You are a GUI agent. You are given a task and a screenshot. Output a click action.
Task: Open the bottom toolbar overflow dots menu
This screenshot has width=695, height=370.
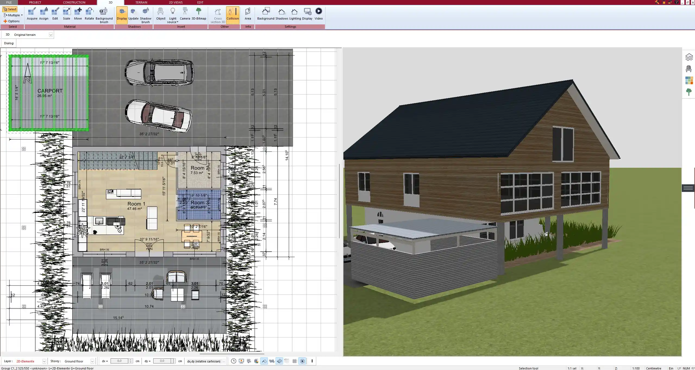[x=312, y=361]
